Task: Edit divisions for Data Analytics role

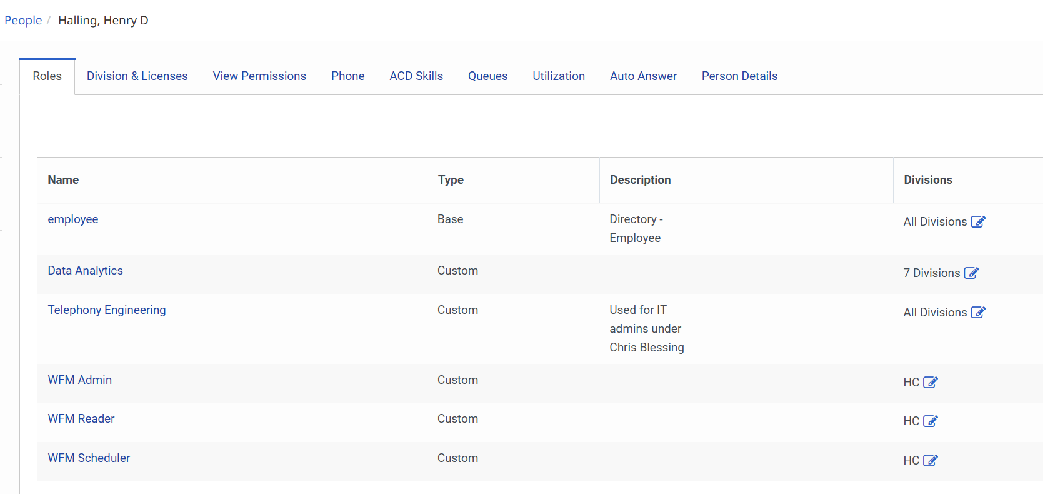Action: coord(971,273)
